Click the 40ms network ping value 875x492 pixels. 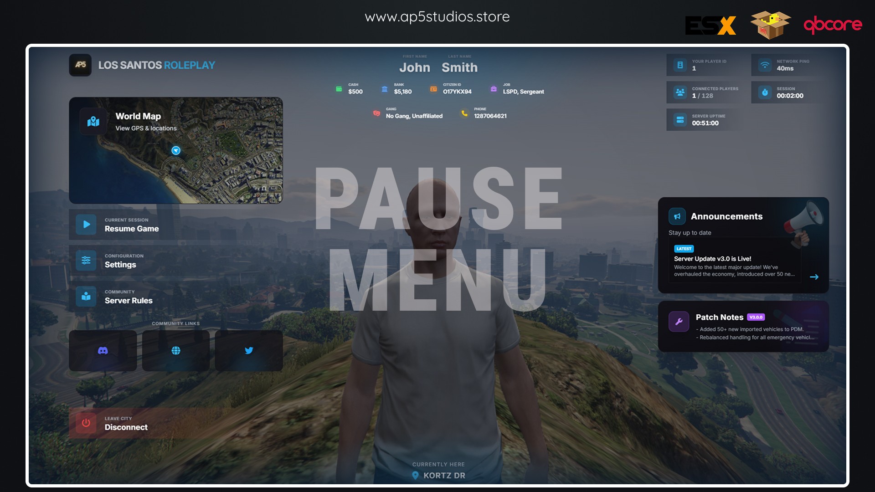[x=785, y=68]
